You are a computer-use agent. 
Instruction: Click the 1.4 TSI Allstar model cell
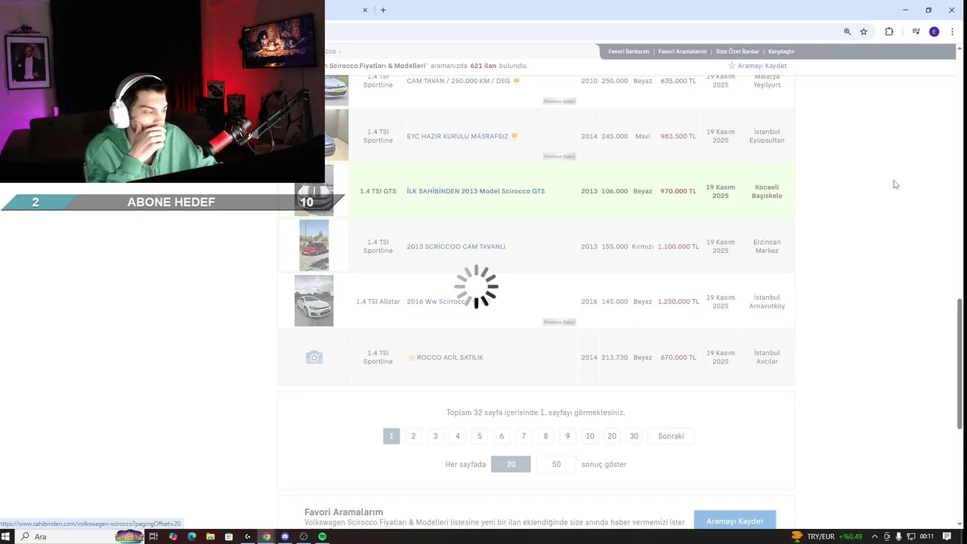point(378,301)
